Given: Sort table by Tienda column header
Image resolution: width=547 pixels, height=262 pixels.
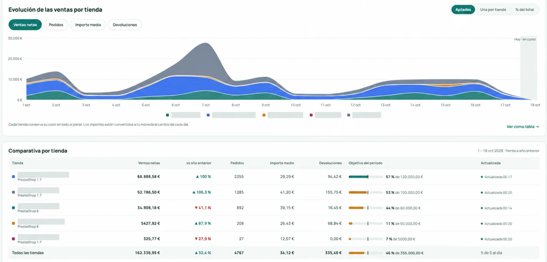Looking at the screenshot, I should click(x=18, y=163).
